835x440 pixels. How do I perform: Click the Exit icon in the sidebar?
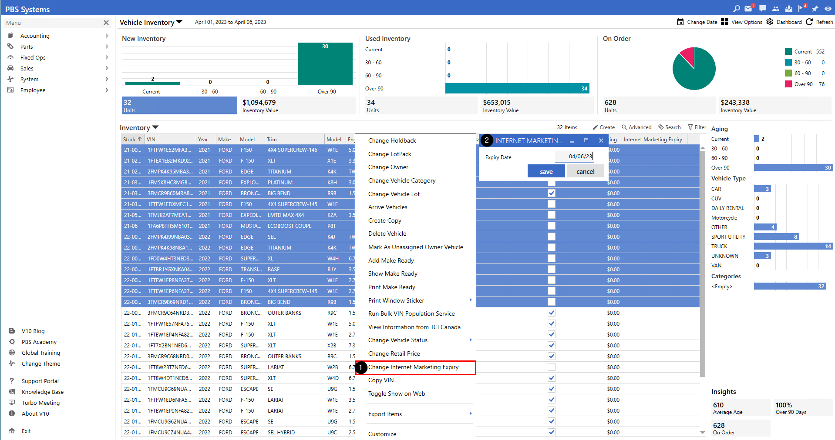coord(12,431)
